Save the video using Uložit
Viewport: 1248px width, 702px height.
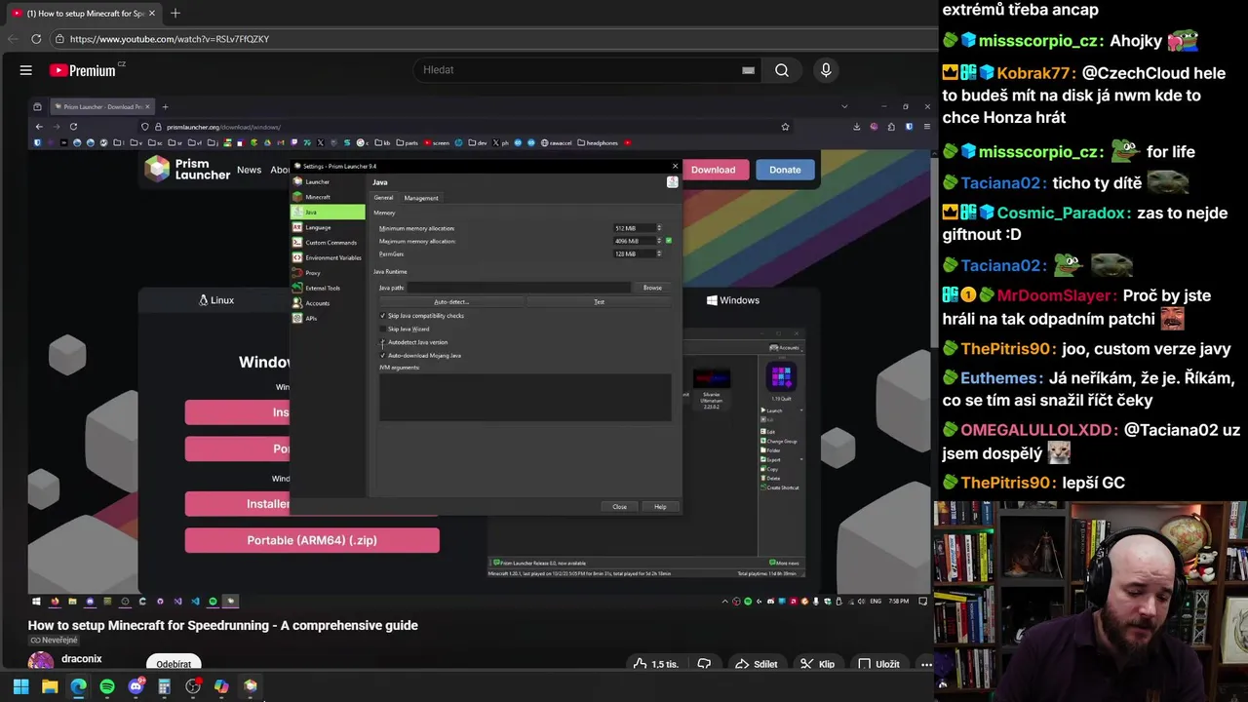pyautogui.click(x=878, y=664)
